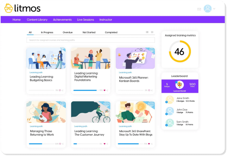Screen dimensions: 228x157
Task: Favorite Kanban Boards with heart icon
Action: [149, 90]
